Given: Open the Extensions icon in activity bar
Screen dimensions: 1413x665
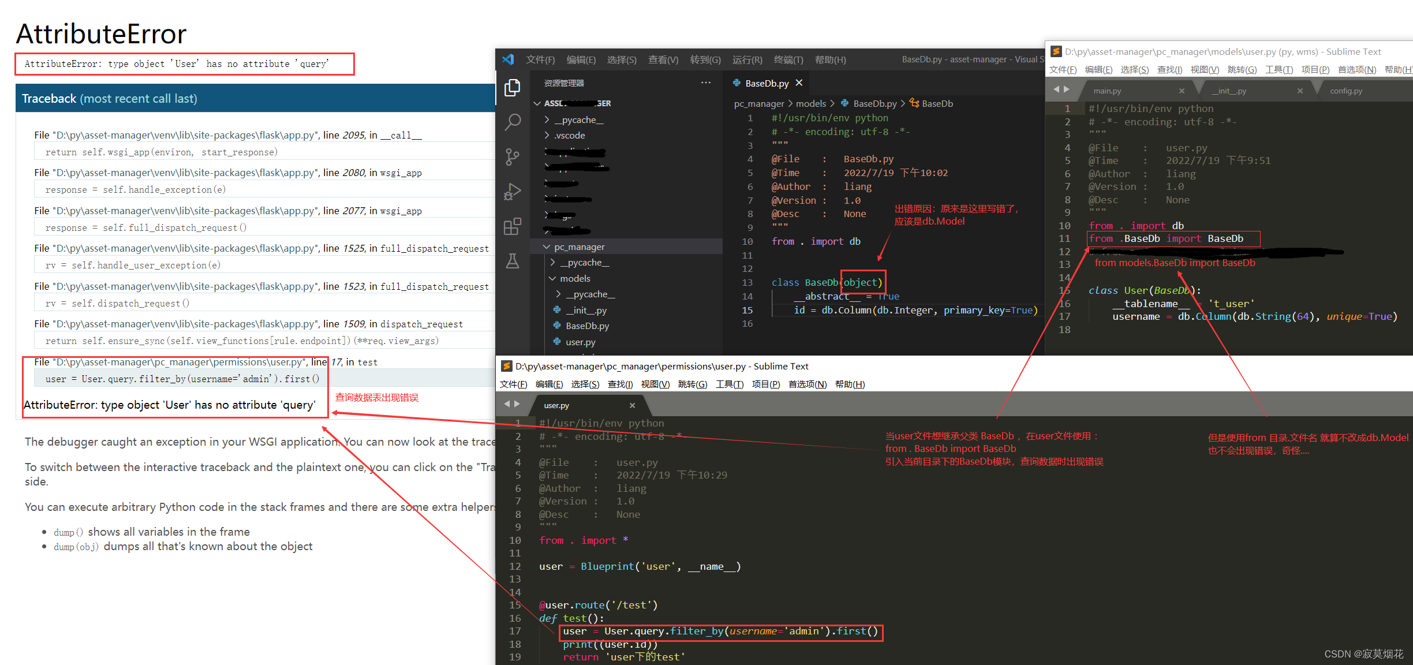Looking at the screenshot, I should 512,226.
